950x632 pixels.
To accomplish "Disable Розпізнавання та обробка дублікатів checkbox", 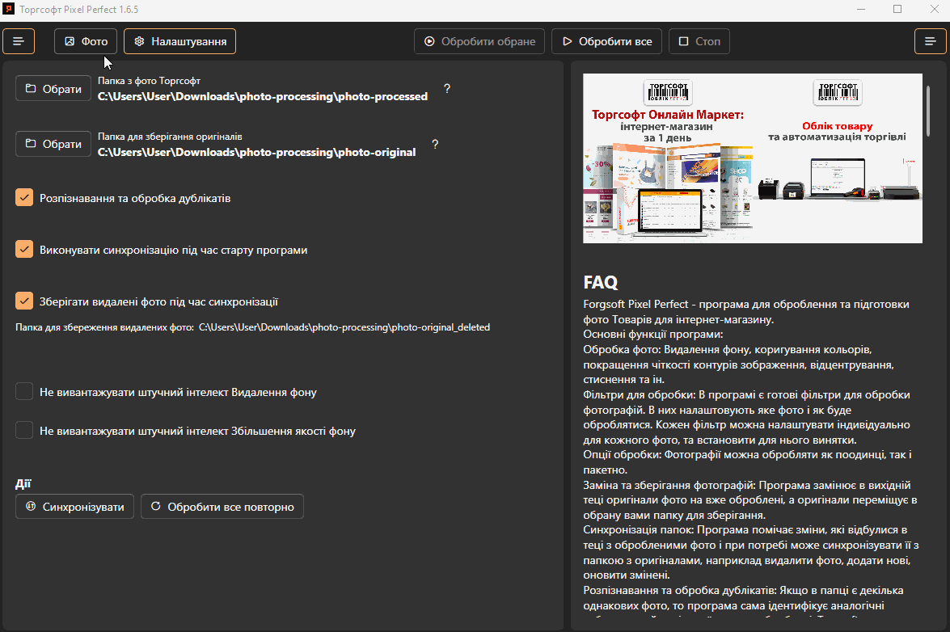I will [x=24, y=198].
